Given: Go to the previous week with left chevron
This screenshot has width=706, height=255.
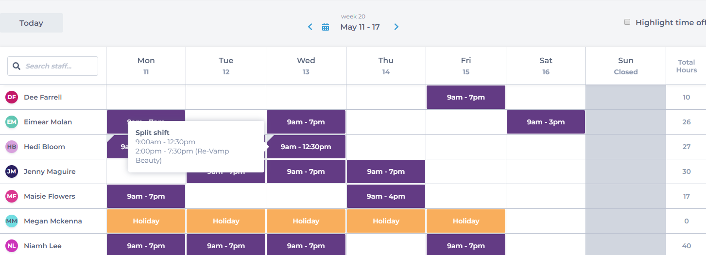Looking at the screenshot, I should click(310, 27).
